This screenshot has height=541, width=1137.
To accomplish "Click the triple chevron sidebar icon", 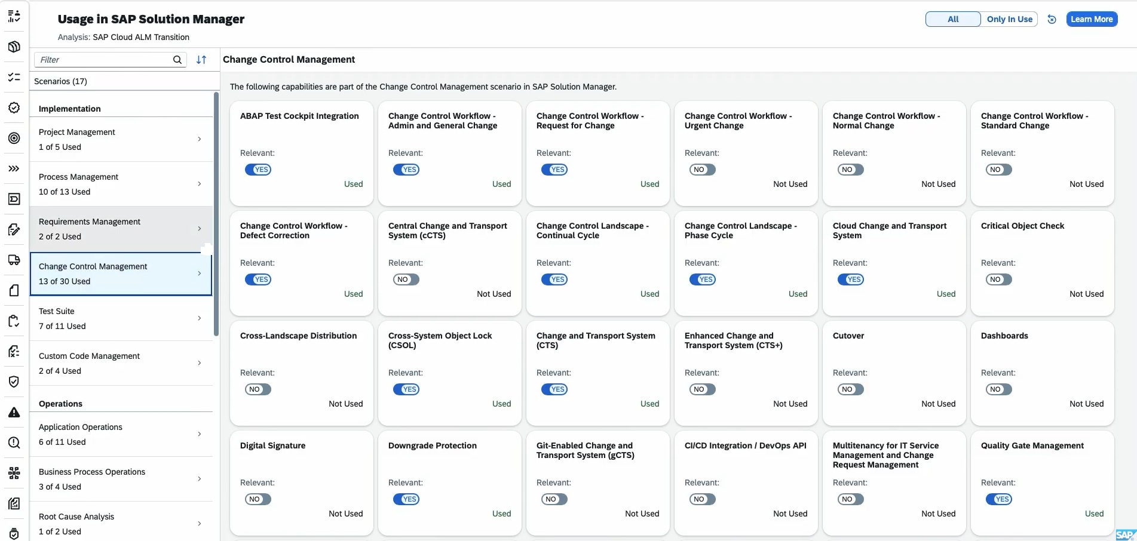I will pos(14,169).
